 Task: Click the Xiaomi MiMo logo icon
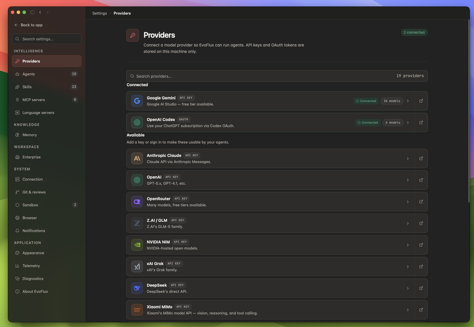pyautogui.click(x=137, y=310)
